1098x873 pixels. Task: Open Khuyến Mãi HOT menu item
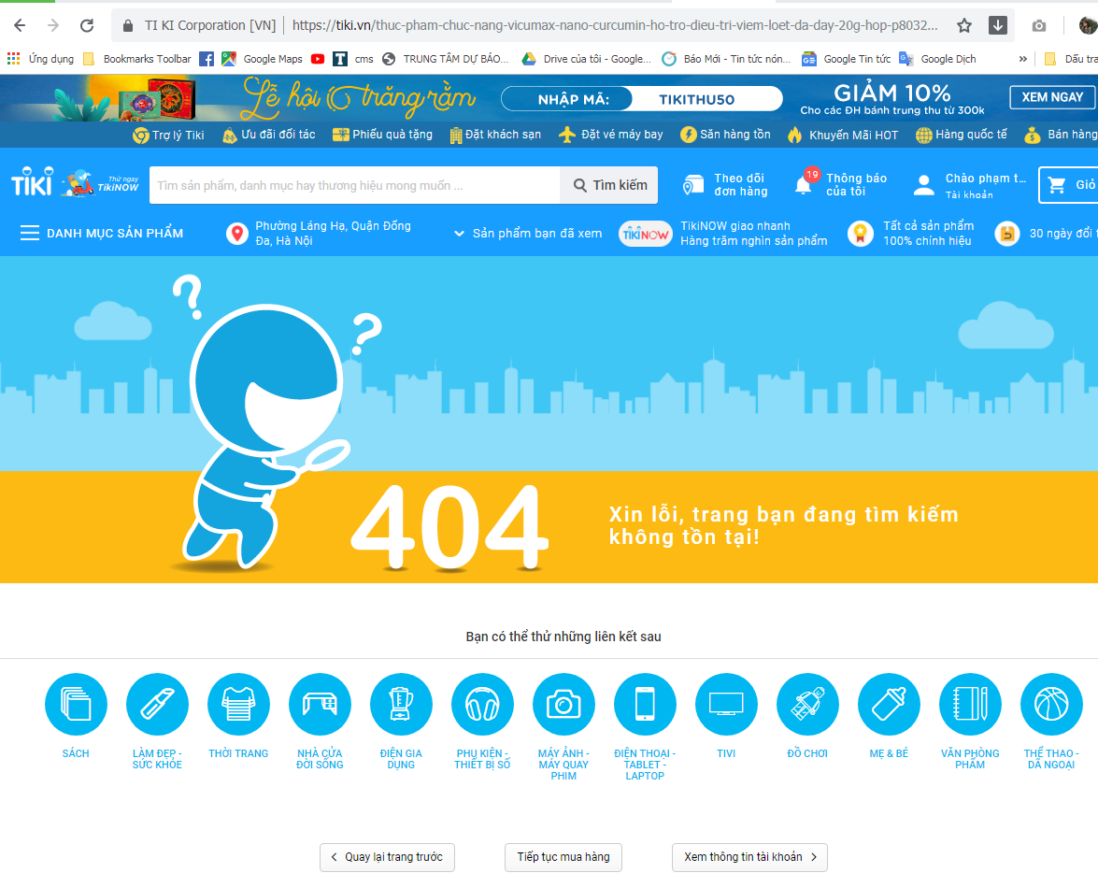(843, 135)
